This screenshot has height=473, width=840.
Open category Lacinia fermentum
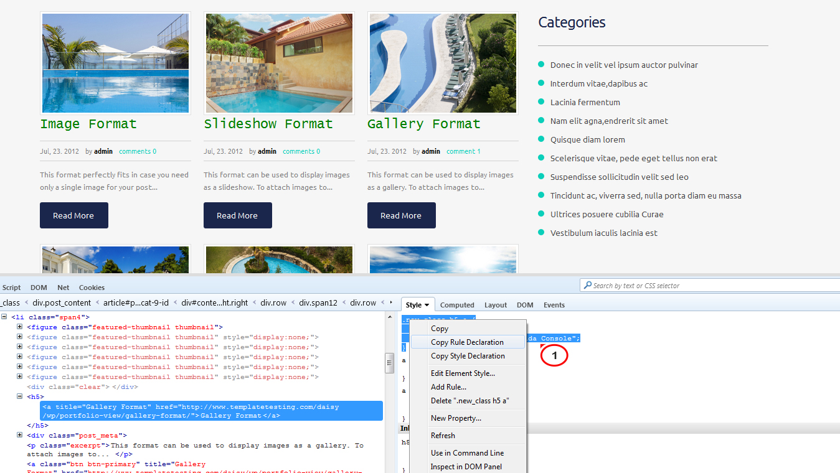click(585, 102)
